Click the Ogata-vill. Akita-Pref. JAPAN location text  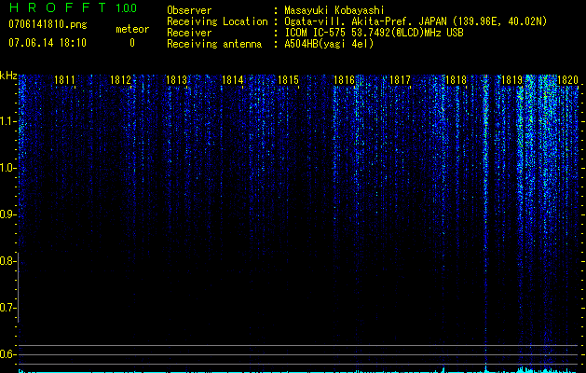[x=416, y=21]
